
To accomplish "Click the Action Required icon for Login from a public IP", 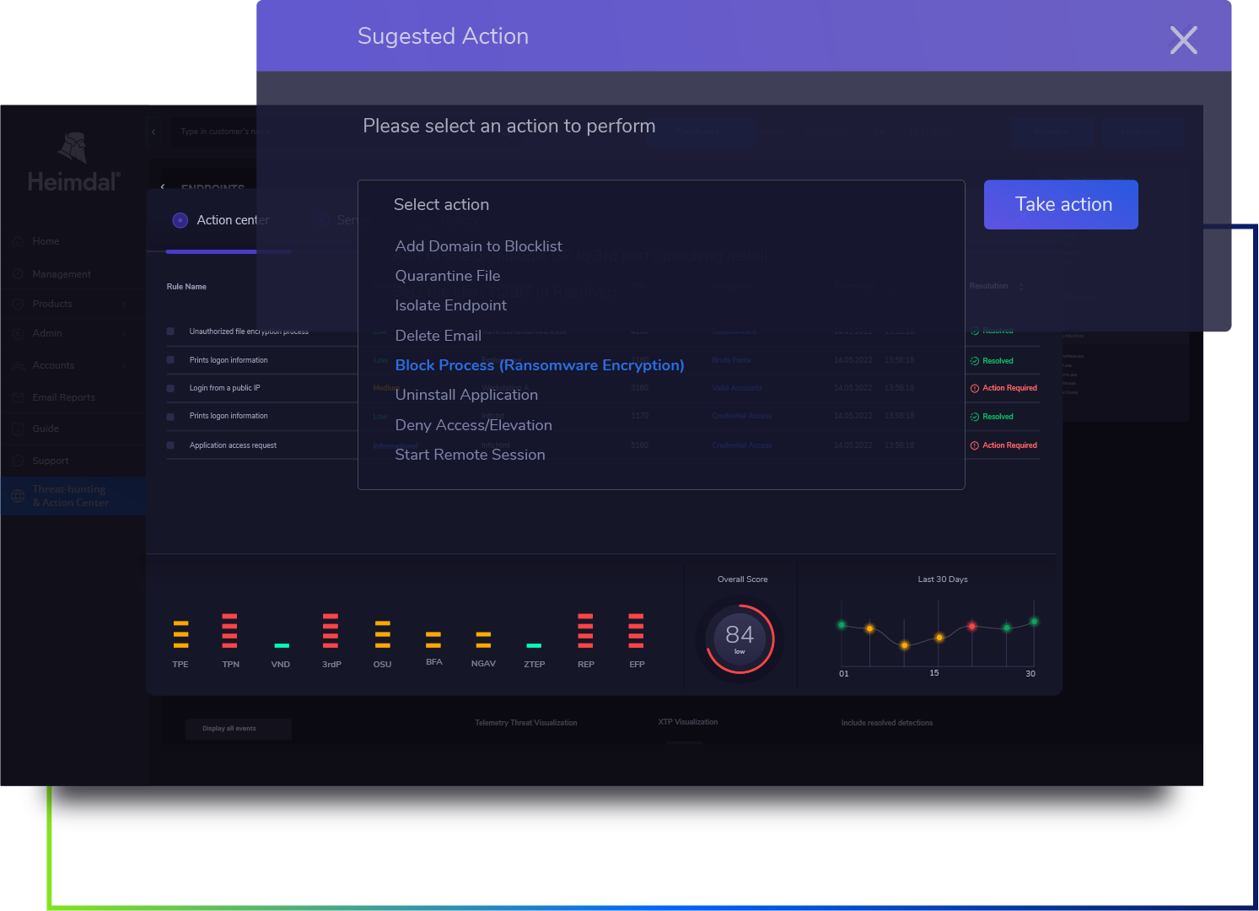I will (x=975, y=388).
